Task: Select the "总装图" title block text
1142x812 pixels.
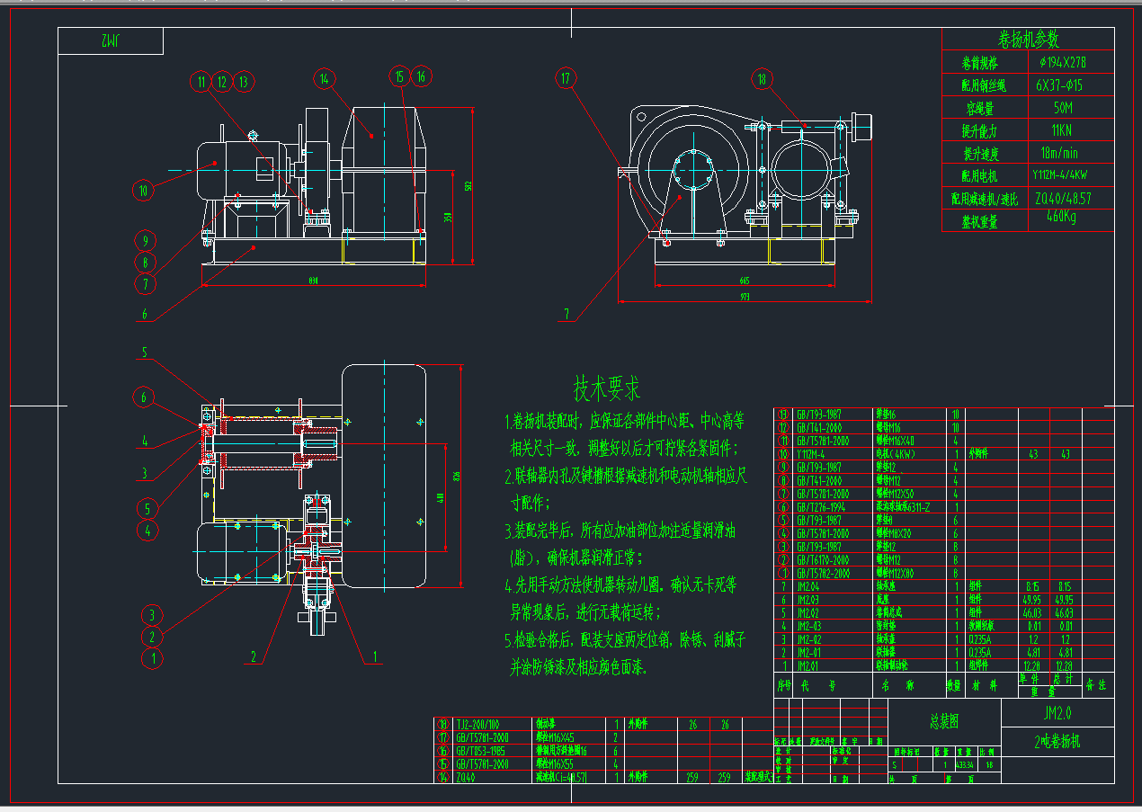Action: pos(944,721)
